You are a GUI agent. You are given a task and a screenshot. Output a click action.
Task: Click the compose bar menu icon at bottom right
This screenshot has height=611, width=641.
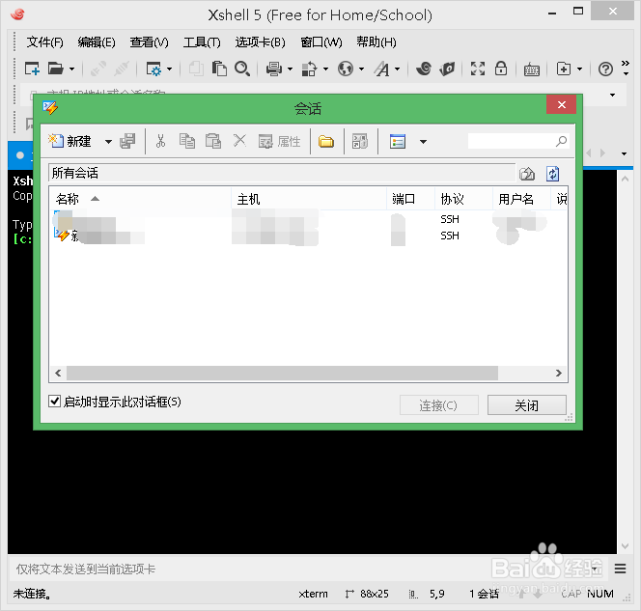tap(620, 569)
